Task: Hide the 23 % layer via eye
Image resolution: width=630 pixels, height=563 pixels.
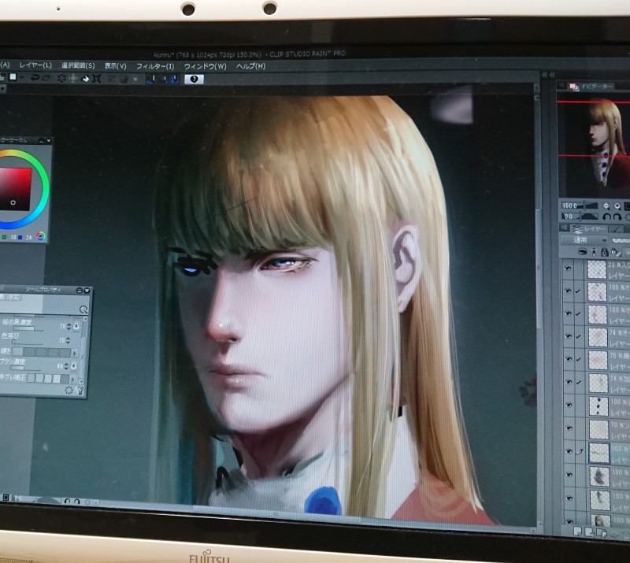Action: [568, 268]
